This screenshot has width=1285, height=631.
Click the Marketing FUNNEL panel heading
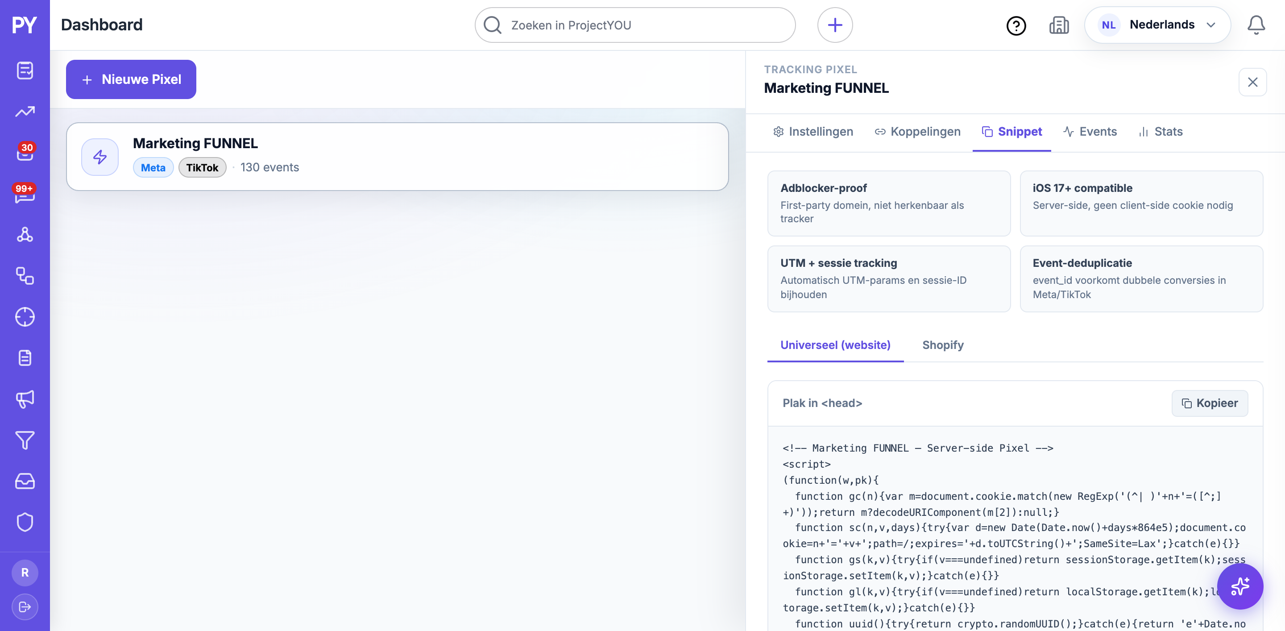click(826, 88)
